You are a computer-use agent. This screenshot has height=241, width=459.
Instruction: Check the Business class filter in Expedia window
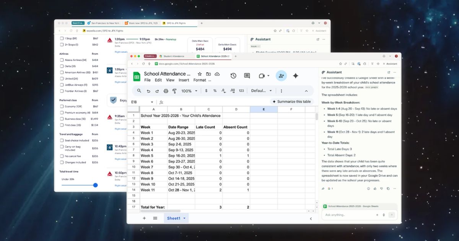coord(62,119)
